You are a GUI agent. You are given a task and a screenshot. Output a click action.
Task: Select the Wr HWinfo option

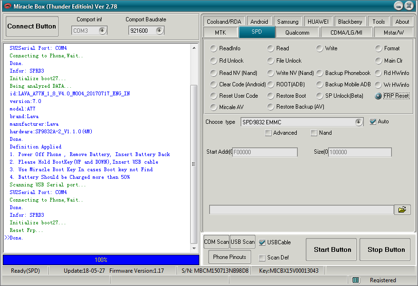392,85
